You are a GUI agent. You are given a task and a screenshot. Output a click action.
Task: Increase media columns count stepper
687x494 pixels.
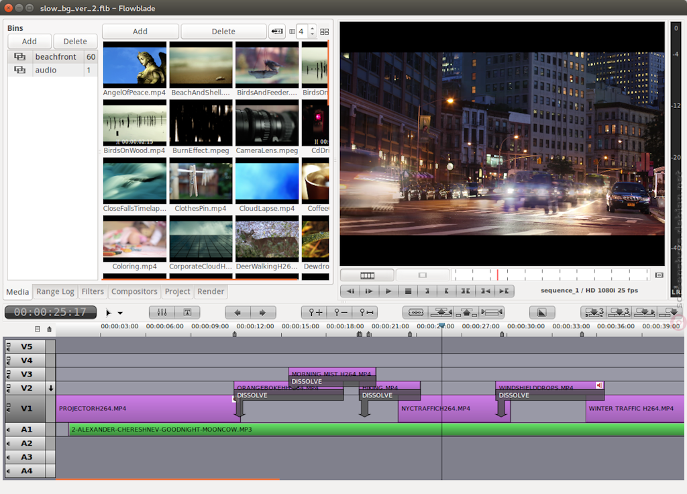[312, 28]
